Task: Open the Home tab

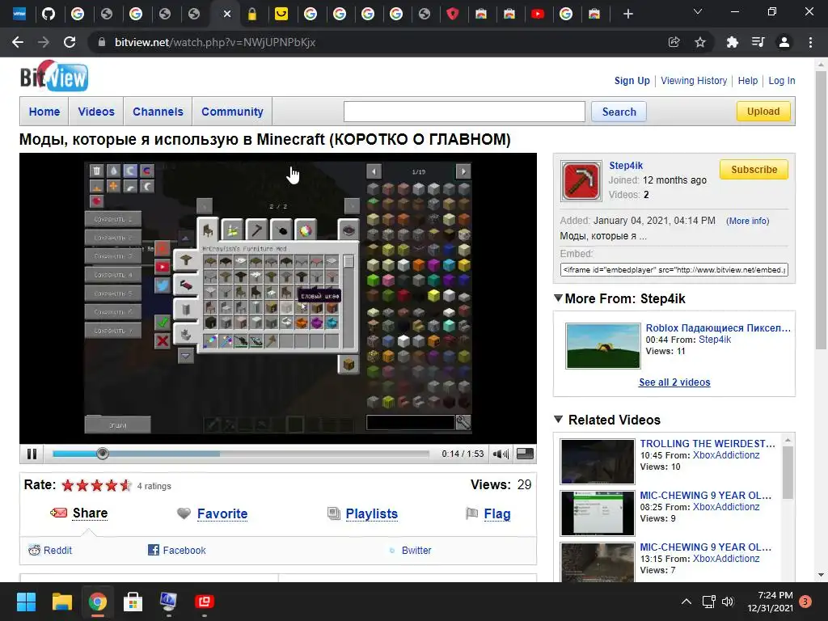Action: [x=44, y=112]
